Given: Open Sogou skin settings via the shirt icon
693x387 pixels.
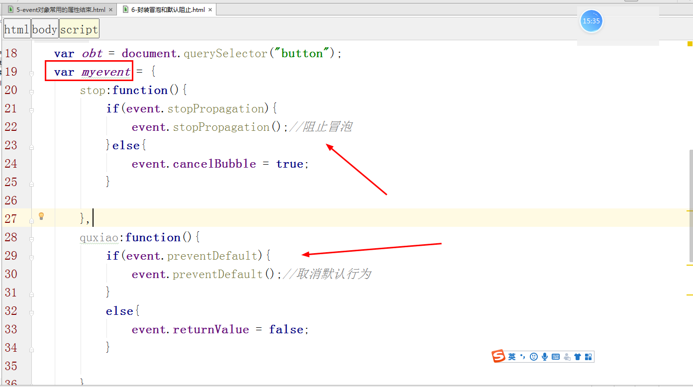Looking at the screenshot, I should coord(578,356).
